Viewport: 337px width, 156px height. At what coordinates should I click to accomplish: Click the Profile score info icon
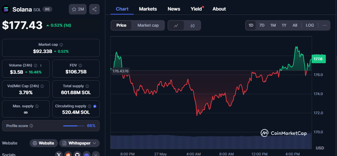coord(31,126)
